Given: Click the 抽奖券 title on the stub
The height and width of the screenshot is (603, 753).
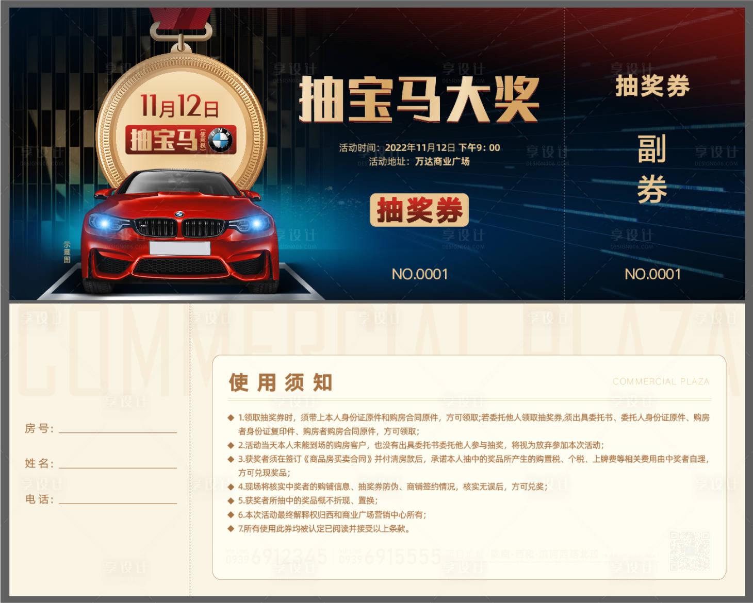Looking at the screenshot, I should 653,86.
